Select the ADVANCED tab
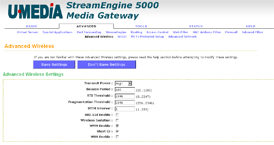 pos(86,26)
